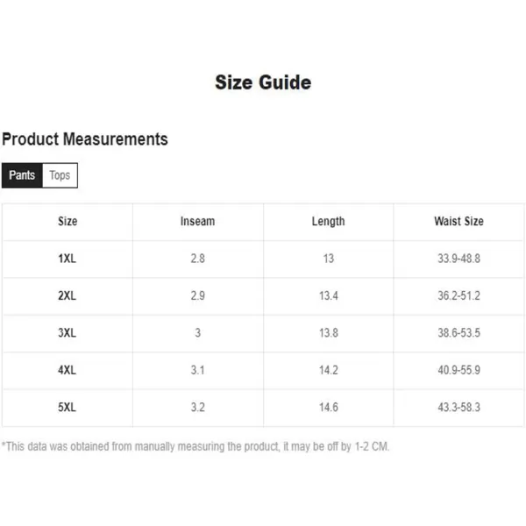Click the 40.9-55.9 waist size cell
526x526 pixels.
(x=458, y=370)
